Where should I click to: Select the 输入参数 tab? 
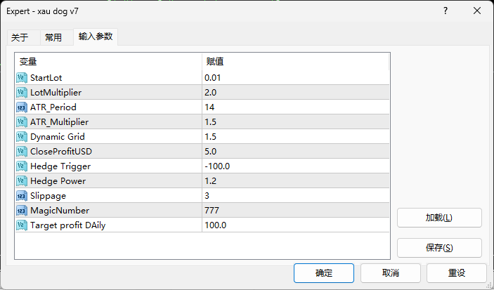(x=96, y=37)
